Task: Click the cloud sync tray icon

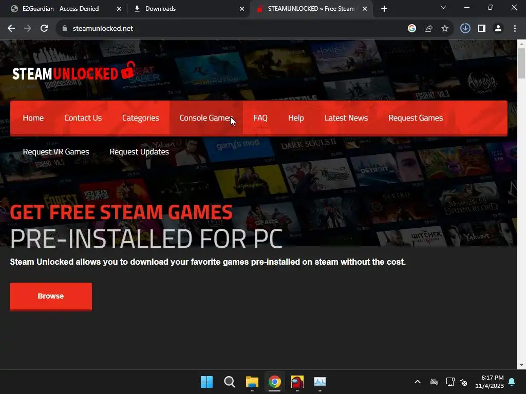Action: [x=434, y=382]
